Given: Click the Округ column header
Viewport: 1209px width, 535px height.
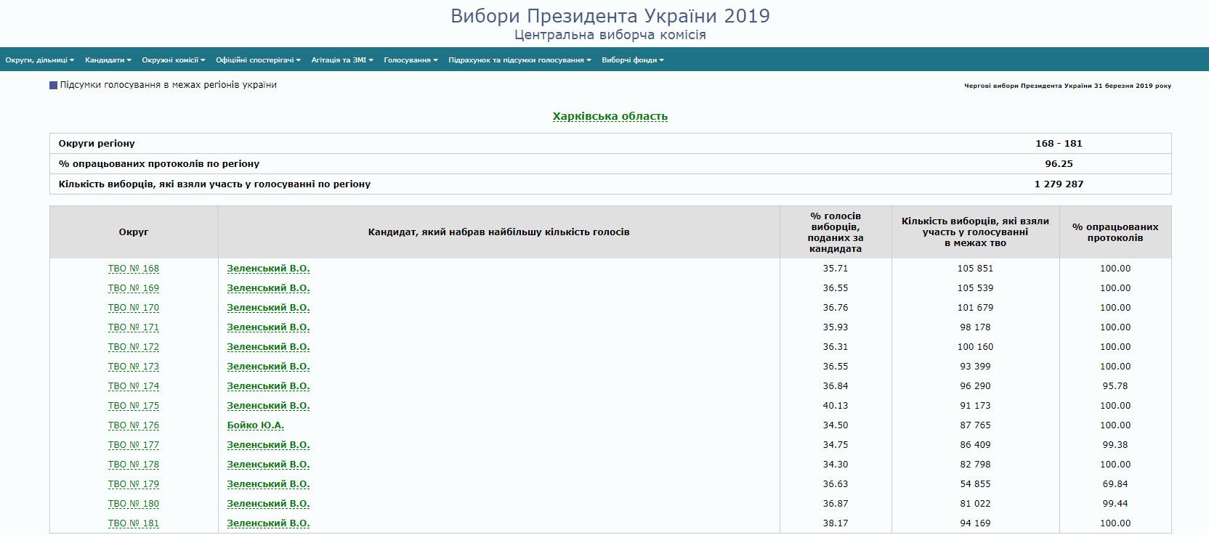Looking at the screenshot, I should (x=134, y=232).
